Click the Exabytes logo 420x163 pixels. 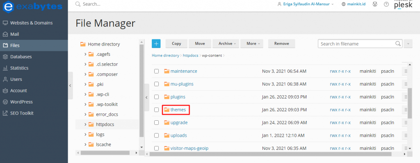point(32,7)
